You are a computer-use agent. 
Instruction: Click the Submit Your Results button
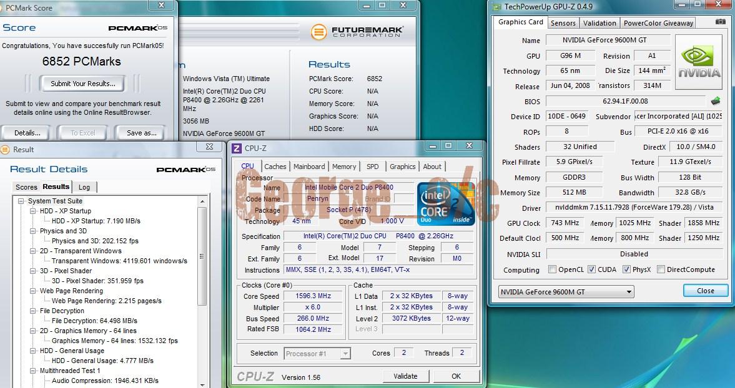83,84
